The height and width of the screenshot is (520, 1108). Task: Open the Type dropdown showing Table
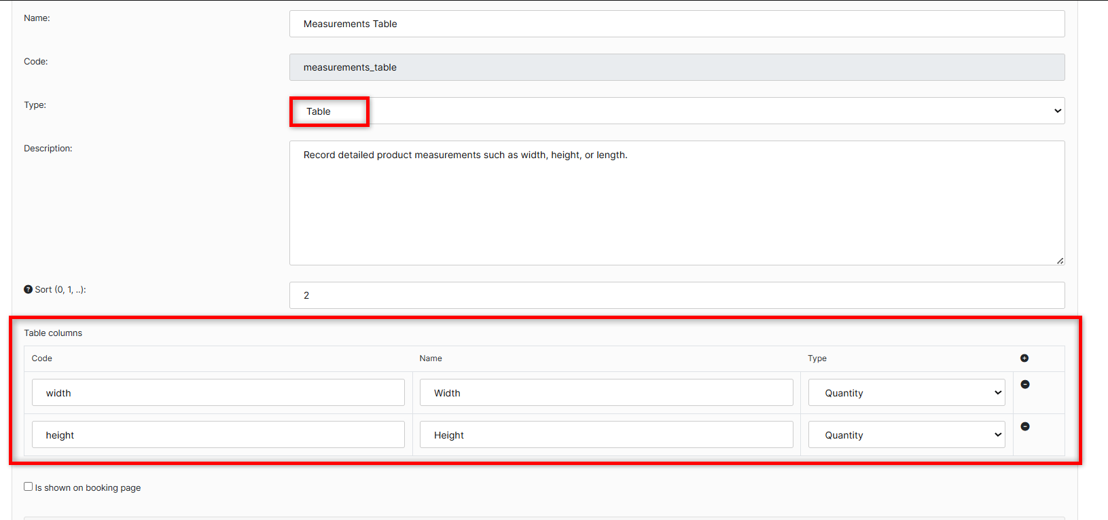pyautogui.click(x=677, y=111)
